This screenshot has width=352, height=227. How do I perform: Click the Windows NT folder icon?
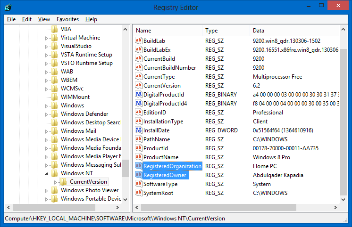tap(55, 173)
